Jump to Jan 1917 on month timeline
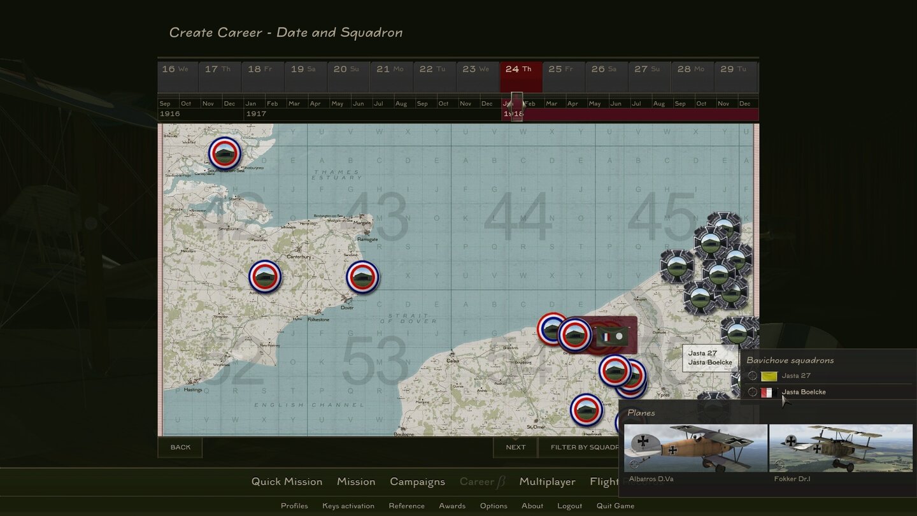 click(x=251, y=103)
